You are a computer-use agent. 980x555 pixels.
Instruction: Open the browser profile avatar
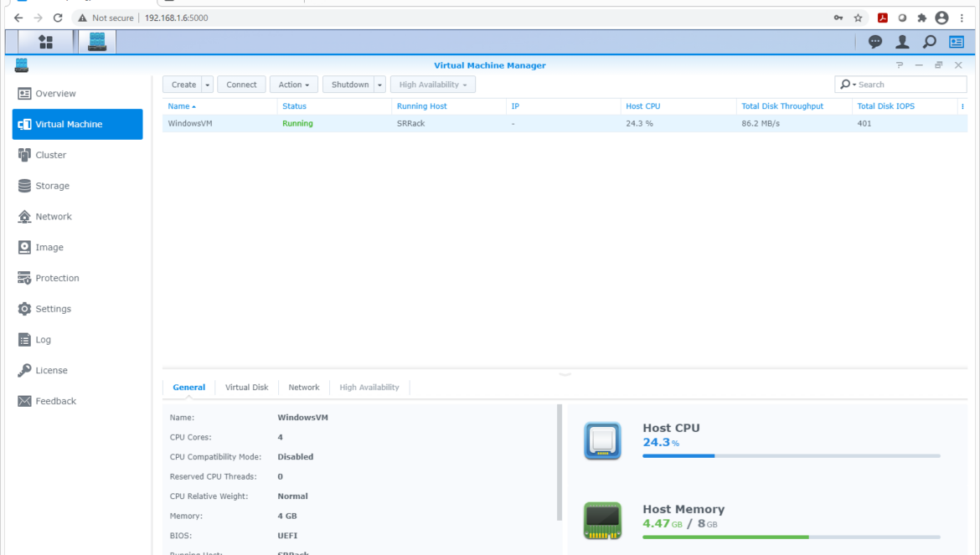941,18
